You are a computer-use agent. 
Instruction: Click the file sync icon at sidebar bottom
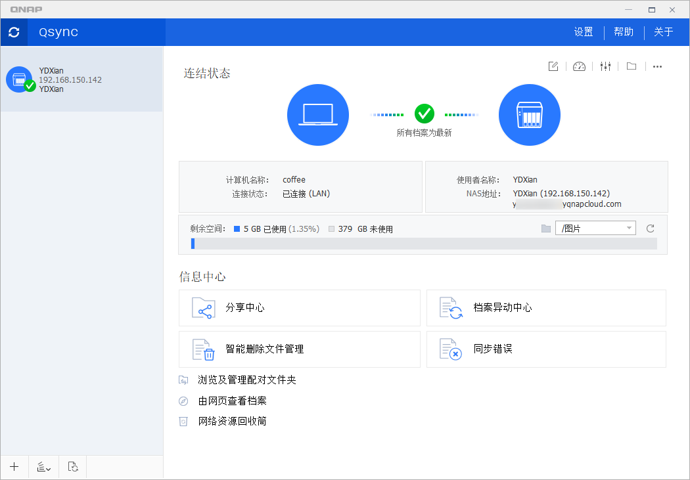pyautogui.click(x=73, y=467)
